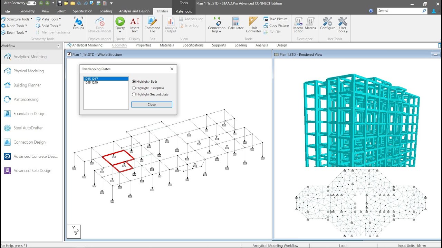The image size is (442, 248).
Task: Select Highlight - Second plate option
Action: pos(150,94)
